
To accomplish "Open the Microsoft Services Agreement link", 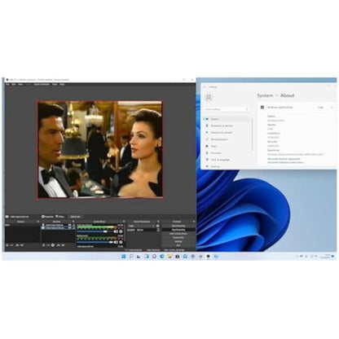I will (284, 159).
